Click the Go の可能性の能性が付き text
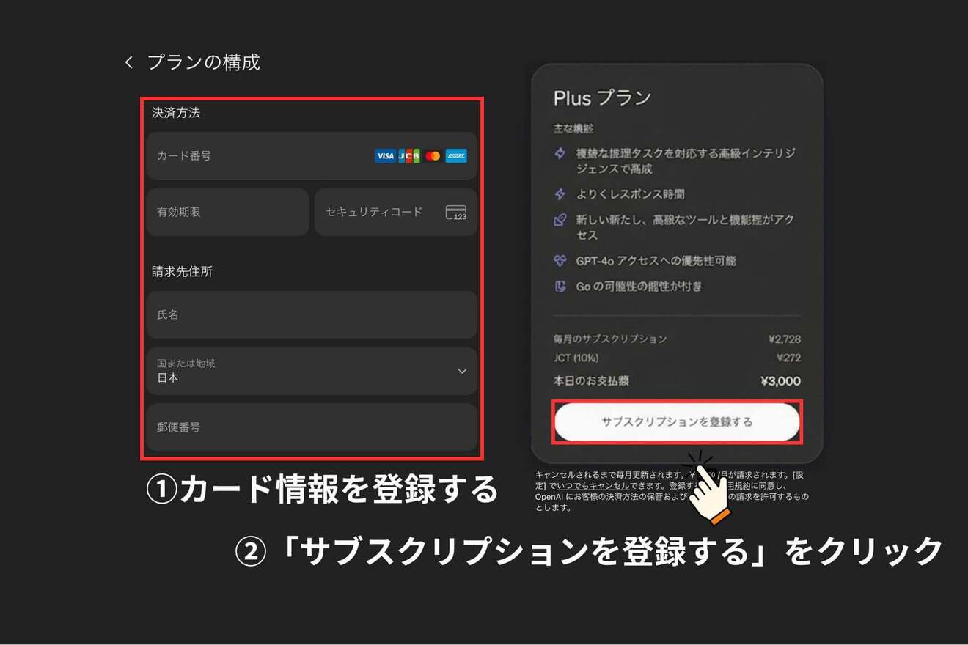This screenshot has height=645, width=968. pos(639,287)
